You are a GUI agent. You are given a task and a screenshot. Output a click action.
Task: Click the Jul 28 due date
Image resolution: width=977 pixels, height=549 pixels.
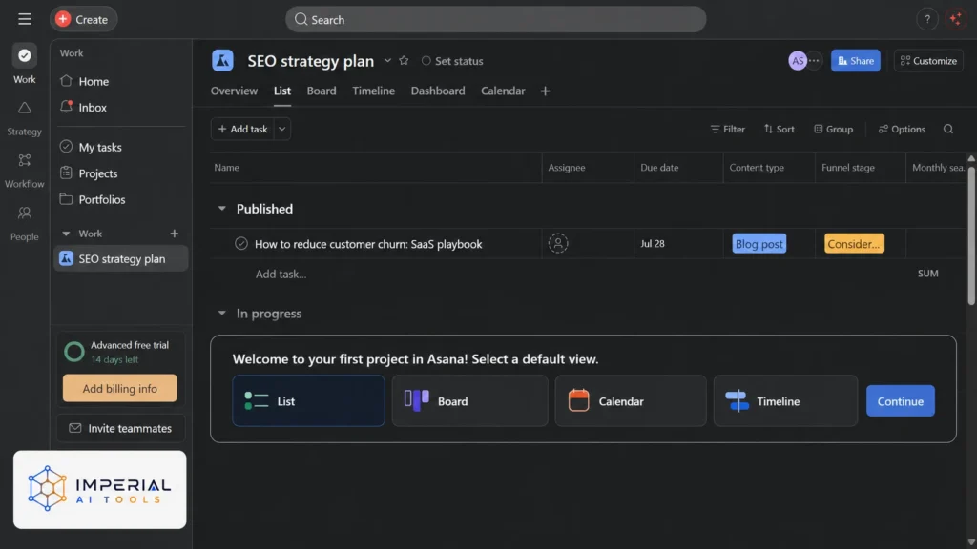(x=653, y=243)
